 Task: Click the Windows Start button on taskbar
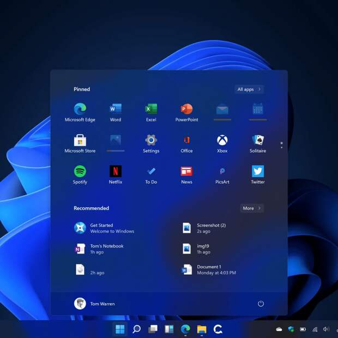[120, 329]
